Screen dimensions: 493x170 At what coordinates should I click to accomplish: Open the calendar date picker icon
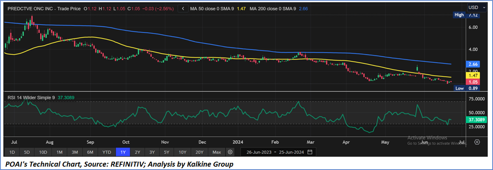click(x=310, y=152)
